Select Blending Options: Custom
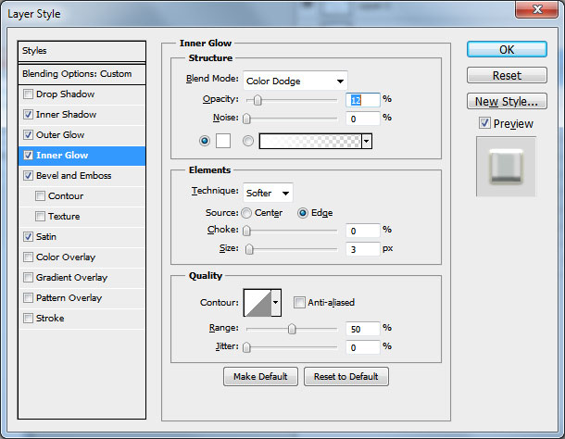Screen dimensions: 565x439 pyautogui.click(x=82, y=74)
